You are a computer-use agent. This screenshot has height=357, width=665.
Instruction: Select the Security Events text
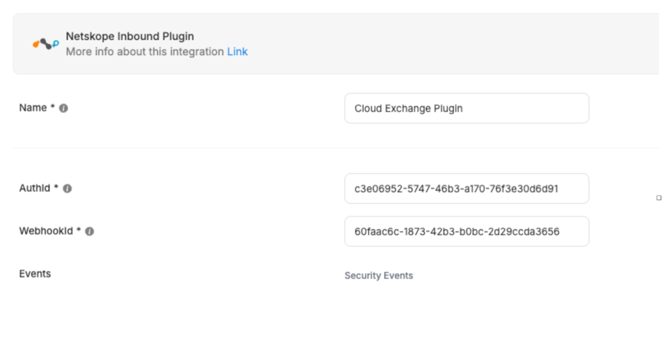click(379, 276)
